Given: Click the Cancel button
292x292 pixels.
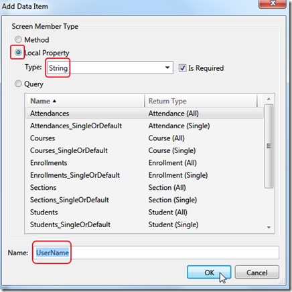Looking at the screenshot, I should (x=257, y=272).
